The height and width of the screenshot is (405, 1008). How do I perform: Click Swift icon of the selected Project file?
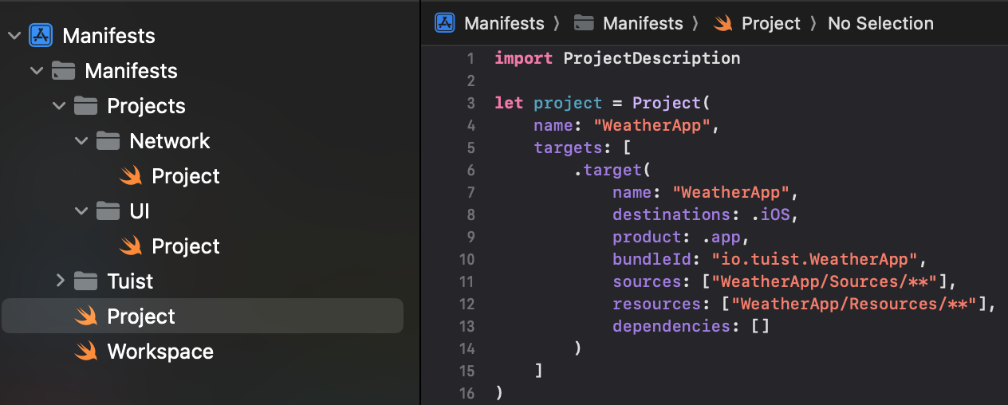pyautogui.click(x=85, y=317)
